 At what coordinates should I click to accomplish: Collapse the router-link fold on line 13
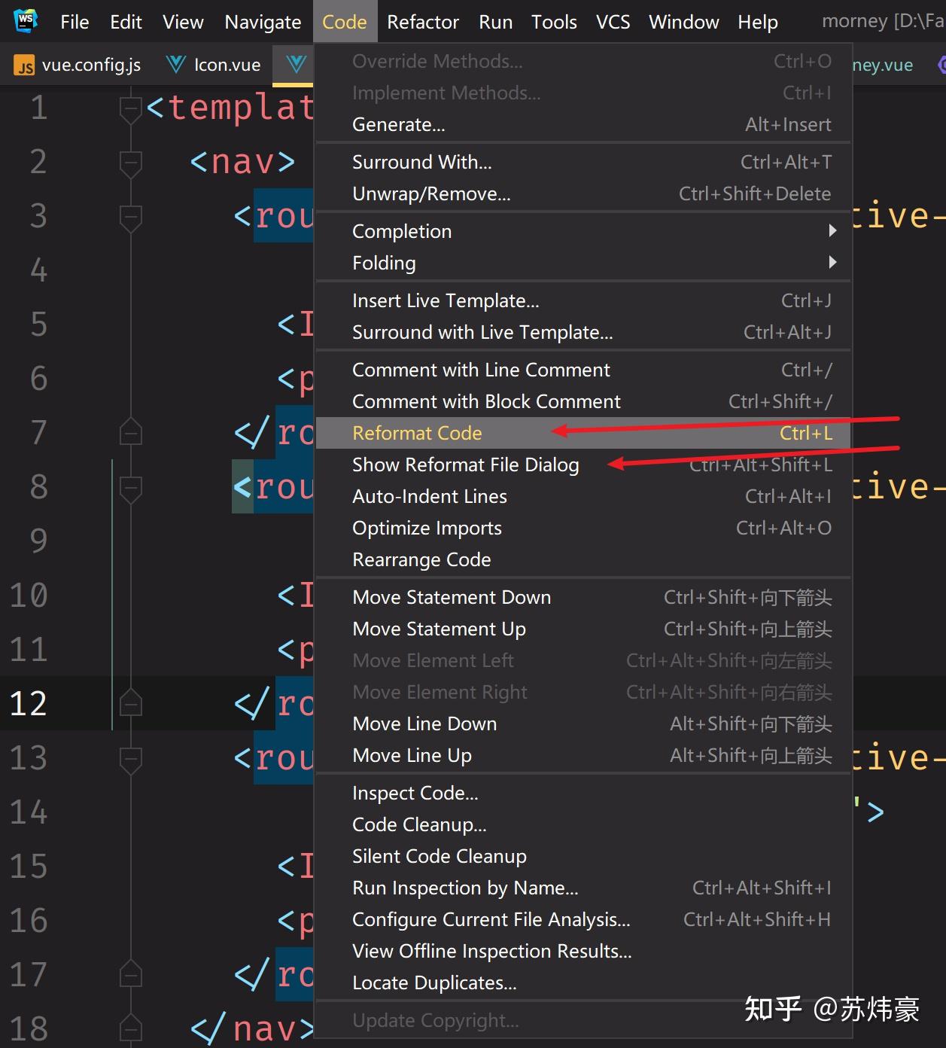coord(131,759)
